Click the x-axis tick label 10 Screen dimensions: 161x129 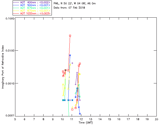[x=62, y=119]
